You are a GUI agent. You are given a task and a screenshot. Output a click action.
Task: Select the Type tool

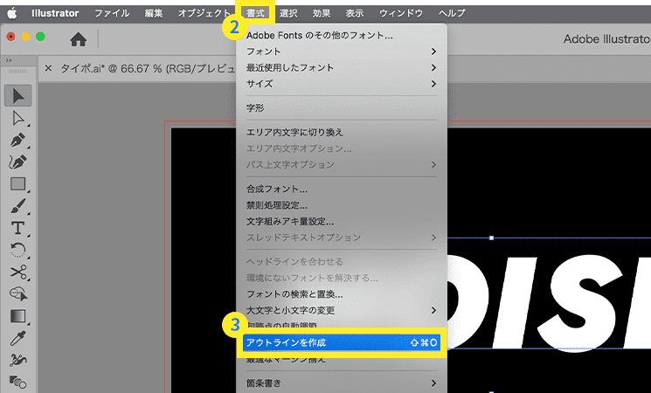pos(18,228)
